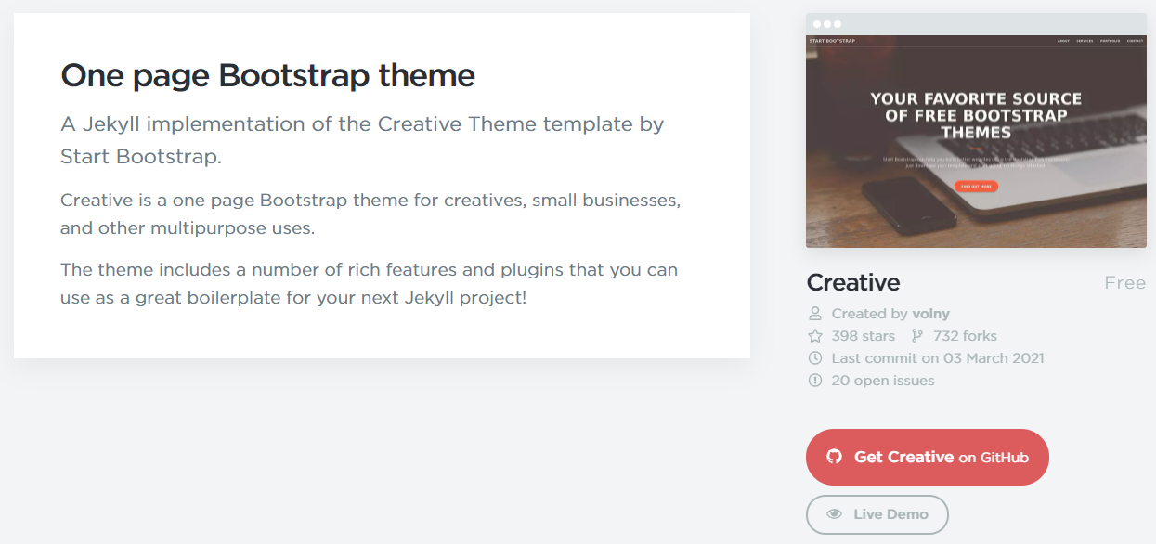Click the Creative theme title
Viewport: 1156px width, 544px height.
tap(853, 282)
